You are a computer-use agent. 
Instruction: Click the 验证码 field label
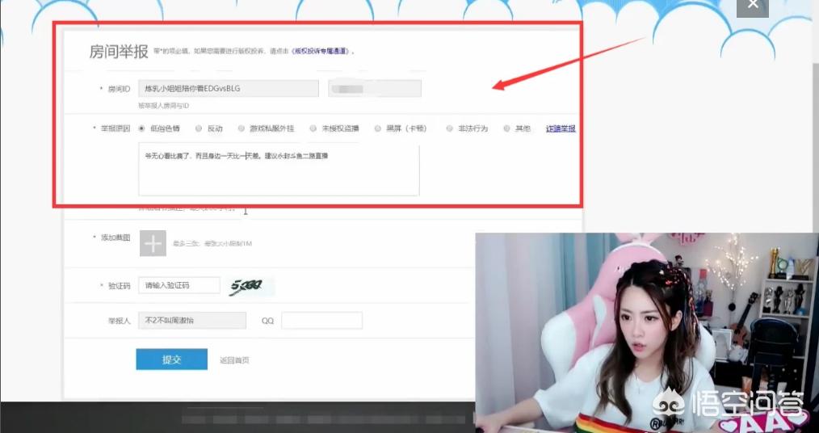tap(119, 286)
